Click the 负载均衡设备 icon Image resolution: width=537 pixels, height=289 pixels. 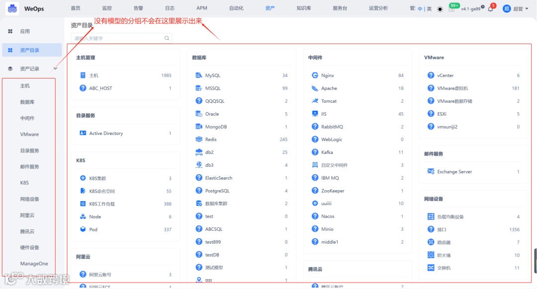point(431,217)
